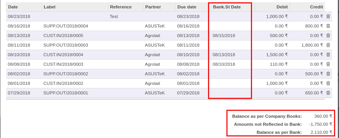Open the ASUSTeK partner in 08/16/2018 row
The image size is (339, 138).
pos(155,26)
